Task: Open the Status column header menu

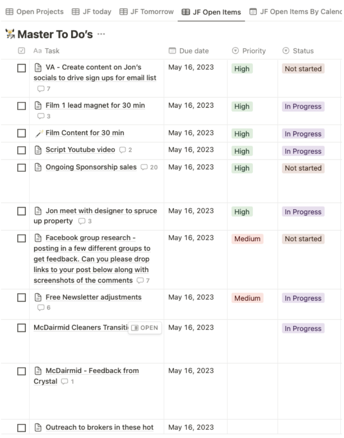Action: pos(298,51)
